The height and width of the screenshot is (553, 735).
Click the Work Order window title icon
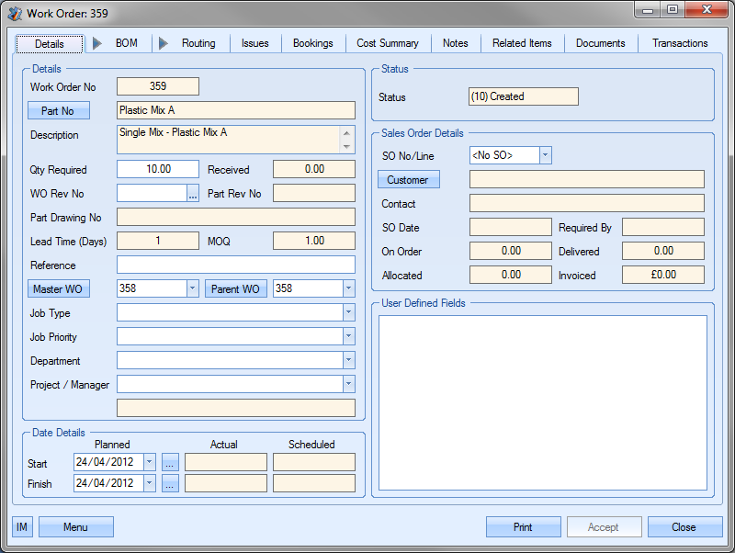point(15,13)
